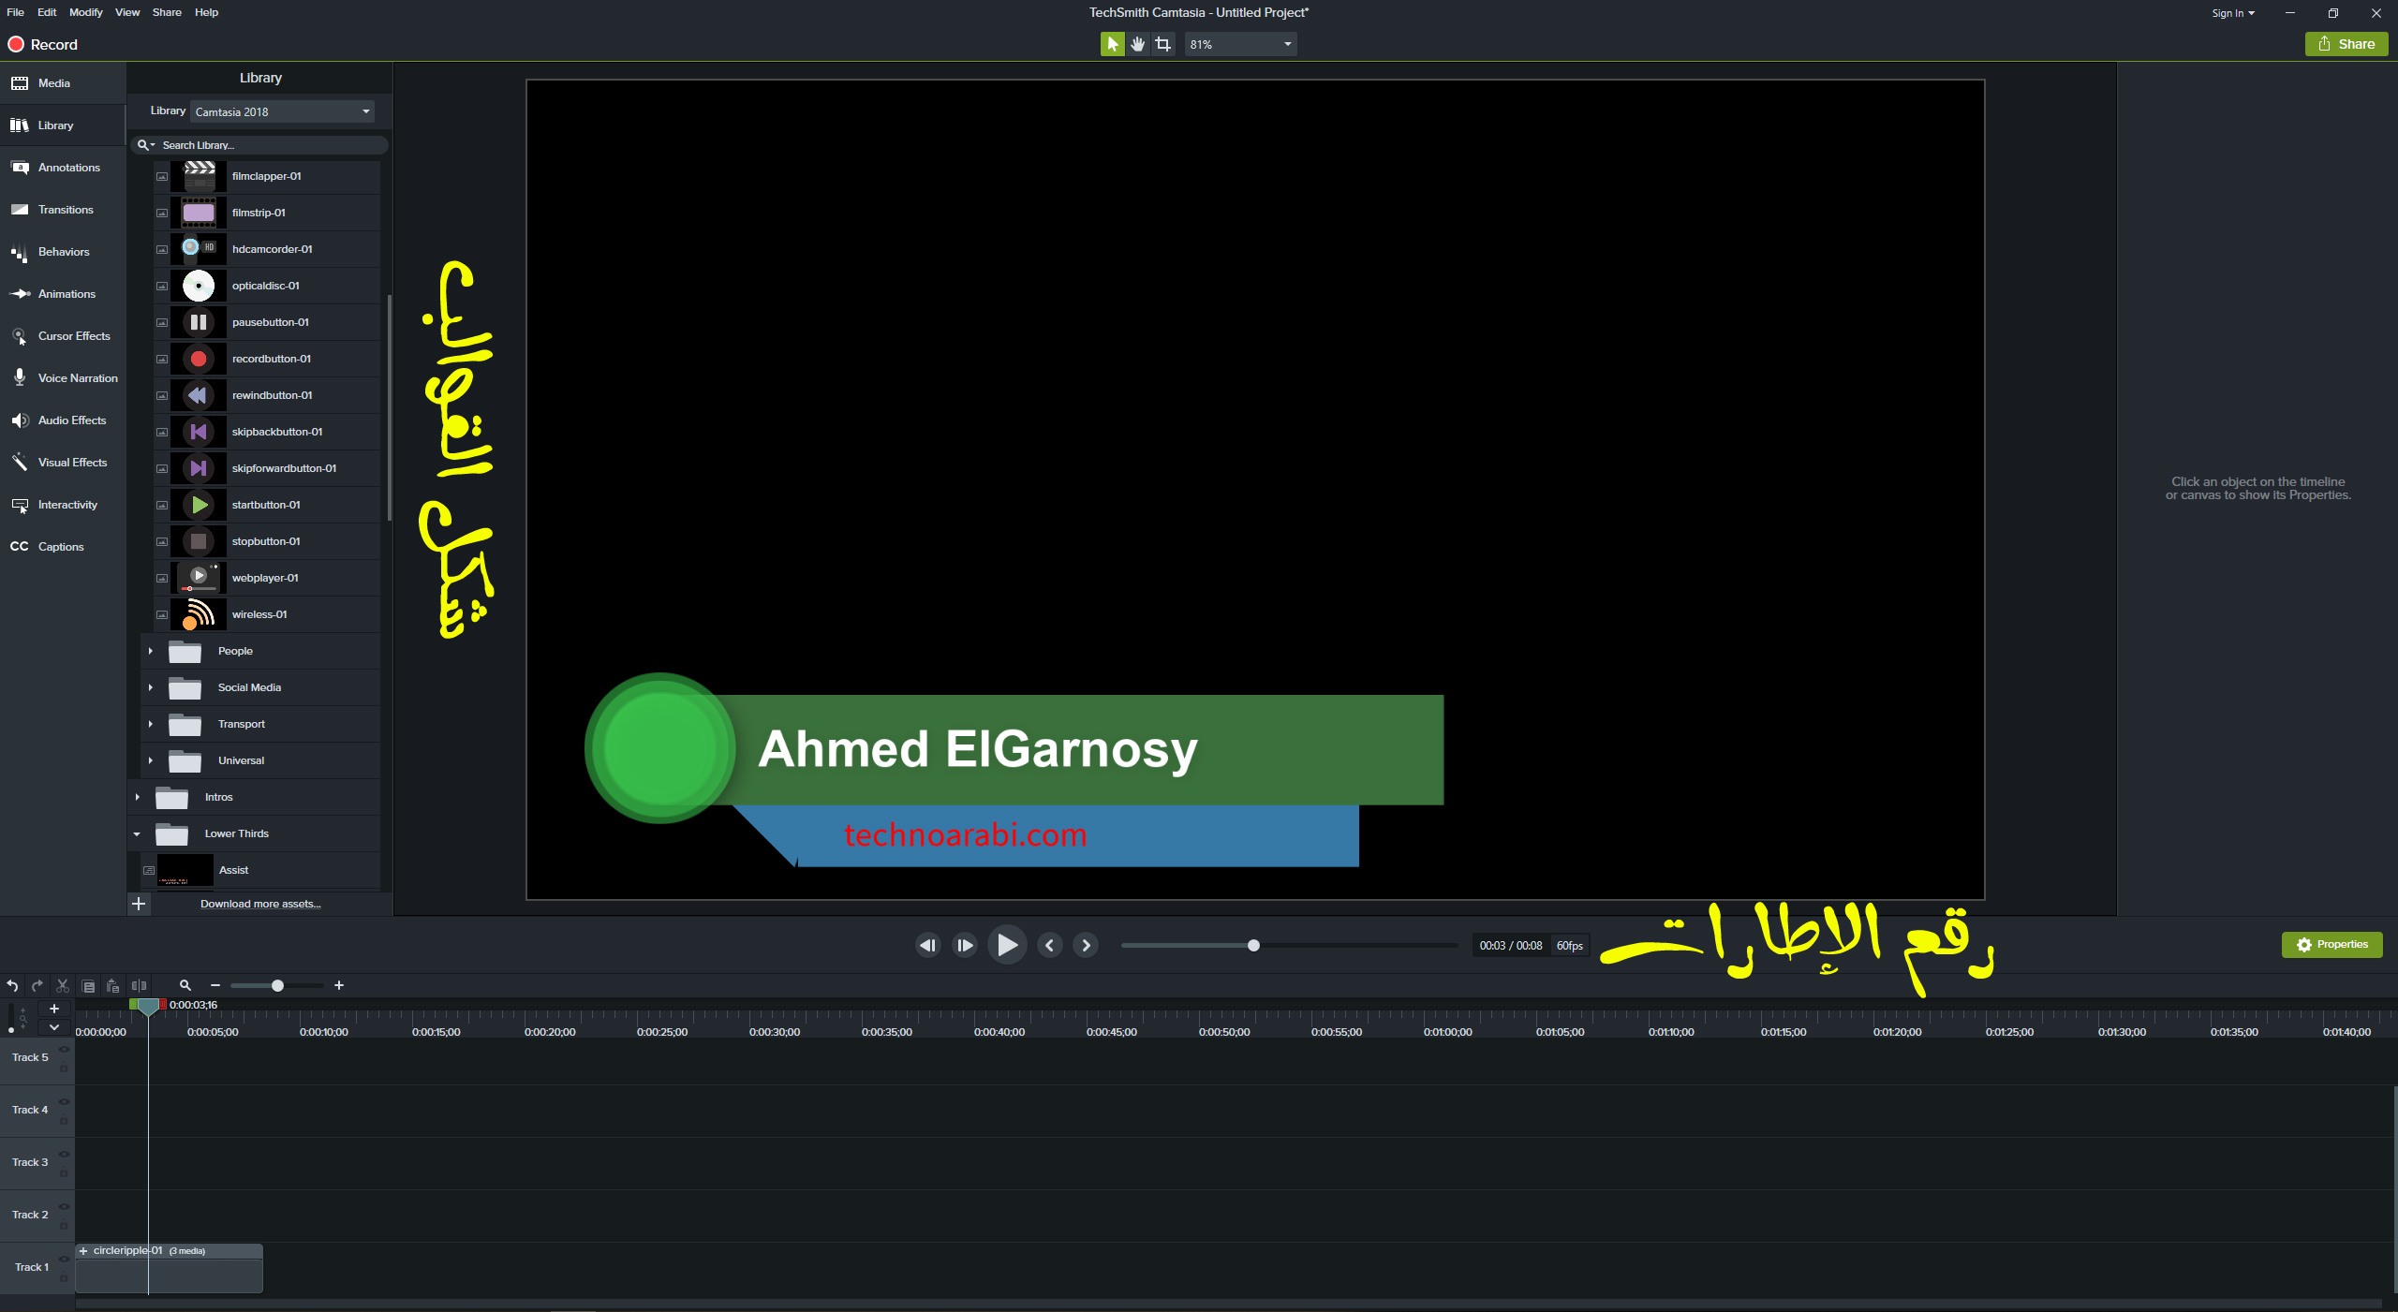2398x1312 pixels.
Task: Open Captions panel
Action: click(x=62, y=547)
